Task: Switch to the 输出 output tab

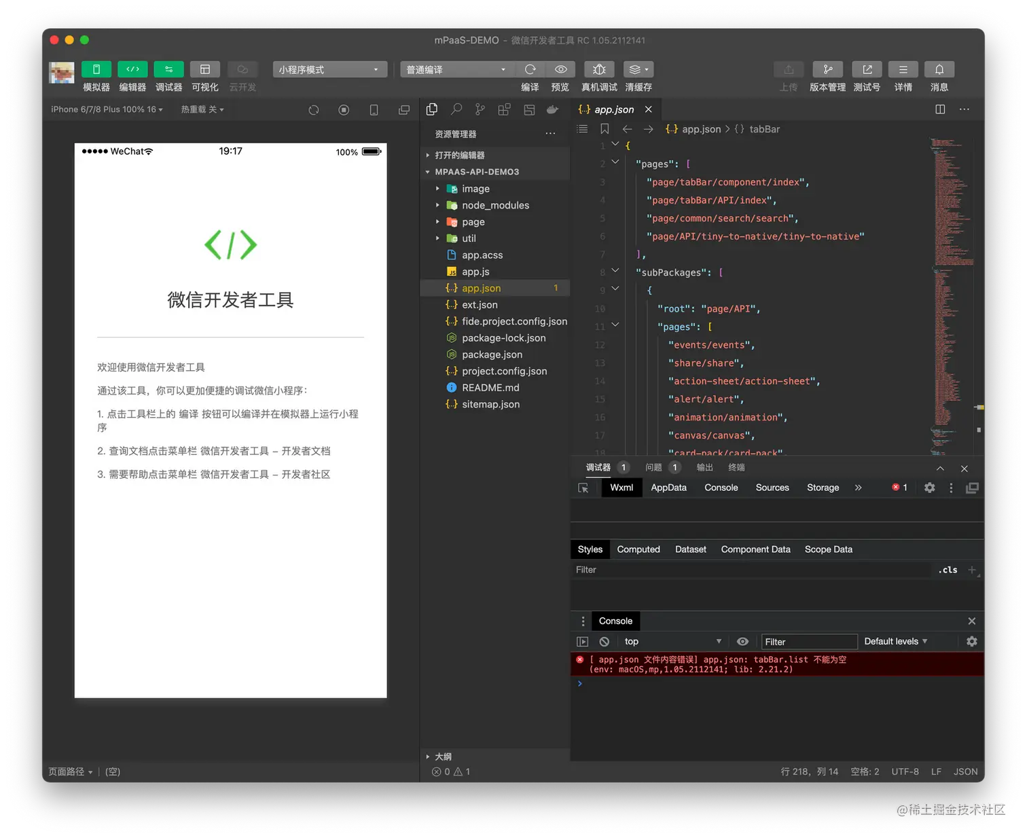Action: pos(704,467)
